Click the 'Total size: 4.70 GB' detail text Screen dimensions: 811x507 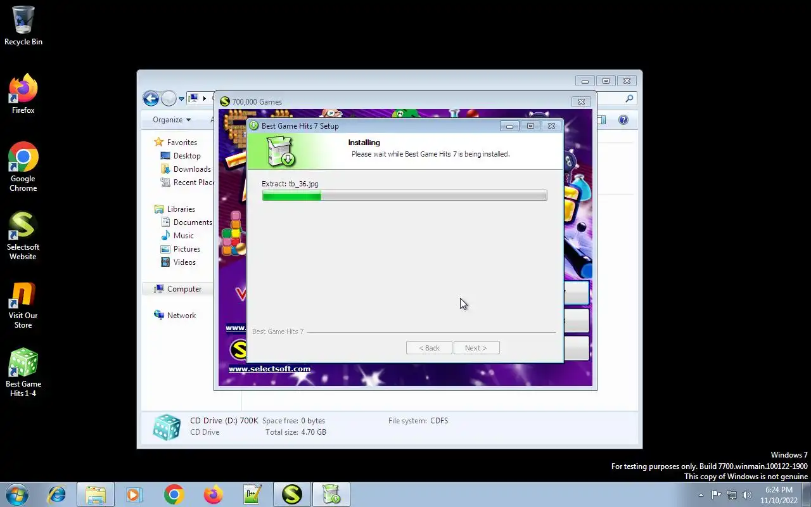(x=296, y=432)
